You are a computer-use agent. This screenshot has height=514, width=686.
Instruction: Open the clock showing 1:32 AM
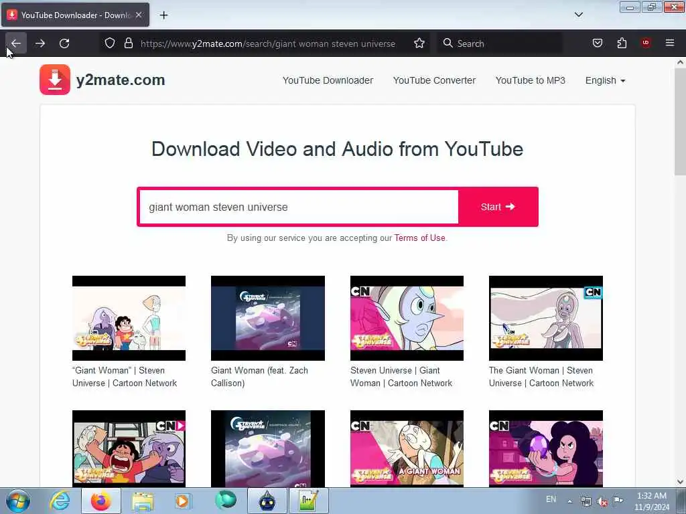pos(652,501)
